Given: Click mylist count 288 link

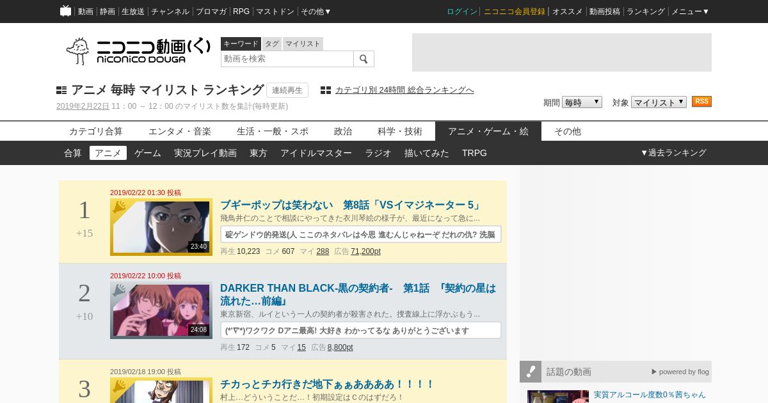Looking at the screenshot, I should coord(323,251).
